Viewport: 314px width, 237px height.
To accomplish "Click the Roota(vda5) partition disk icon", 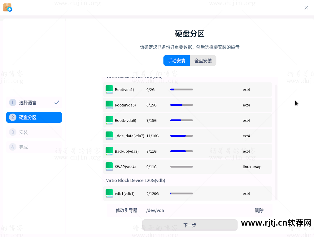I will click(109, 105).
